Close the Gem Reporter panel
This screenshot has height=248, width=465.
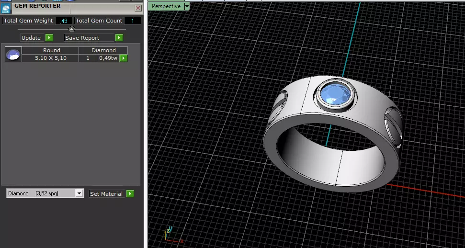pyautogui.click(x=138, y=8)
